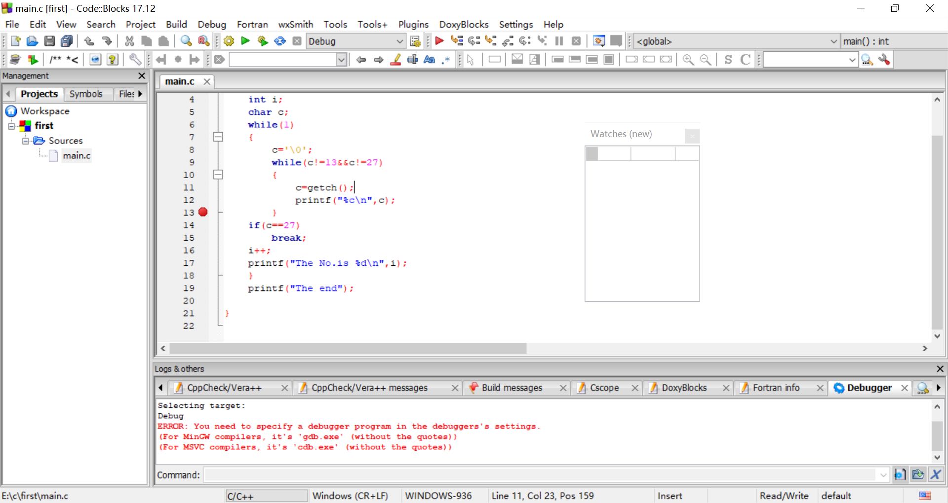
Task: Click the DoxyBlocks block comment icon
Action: coord(55,60)
